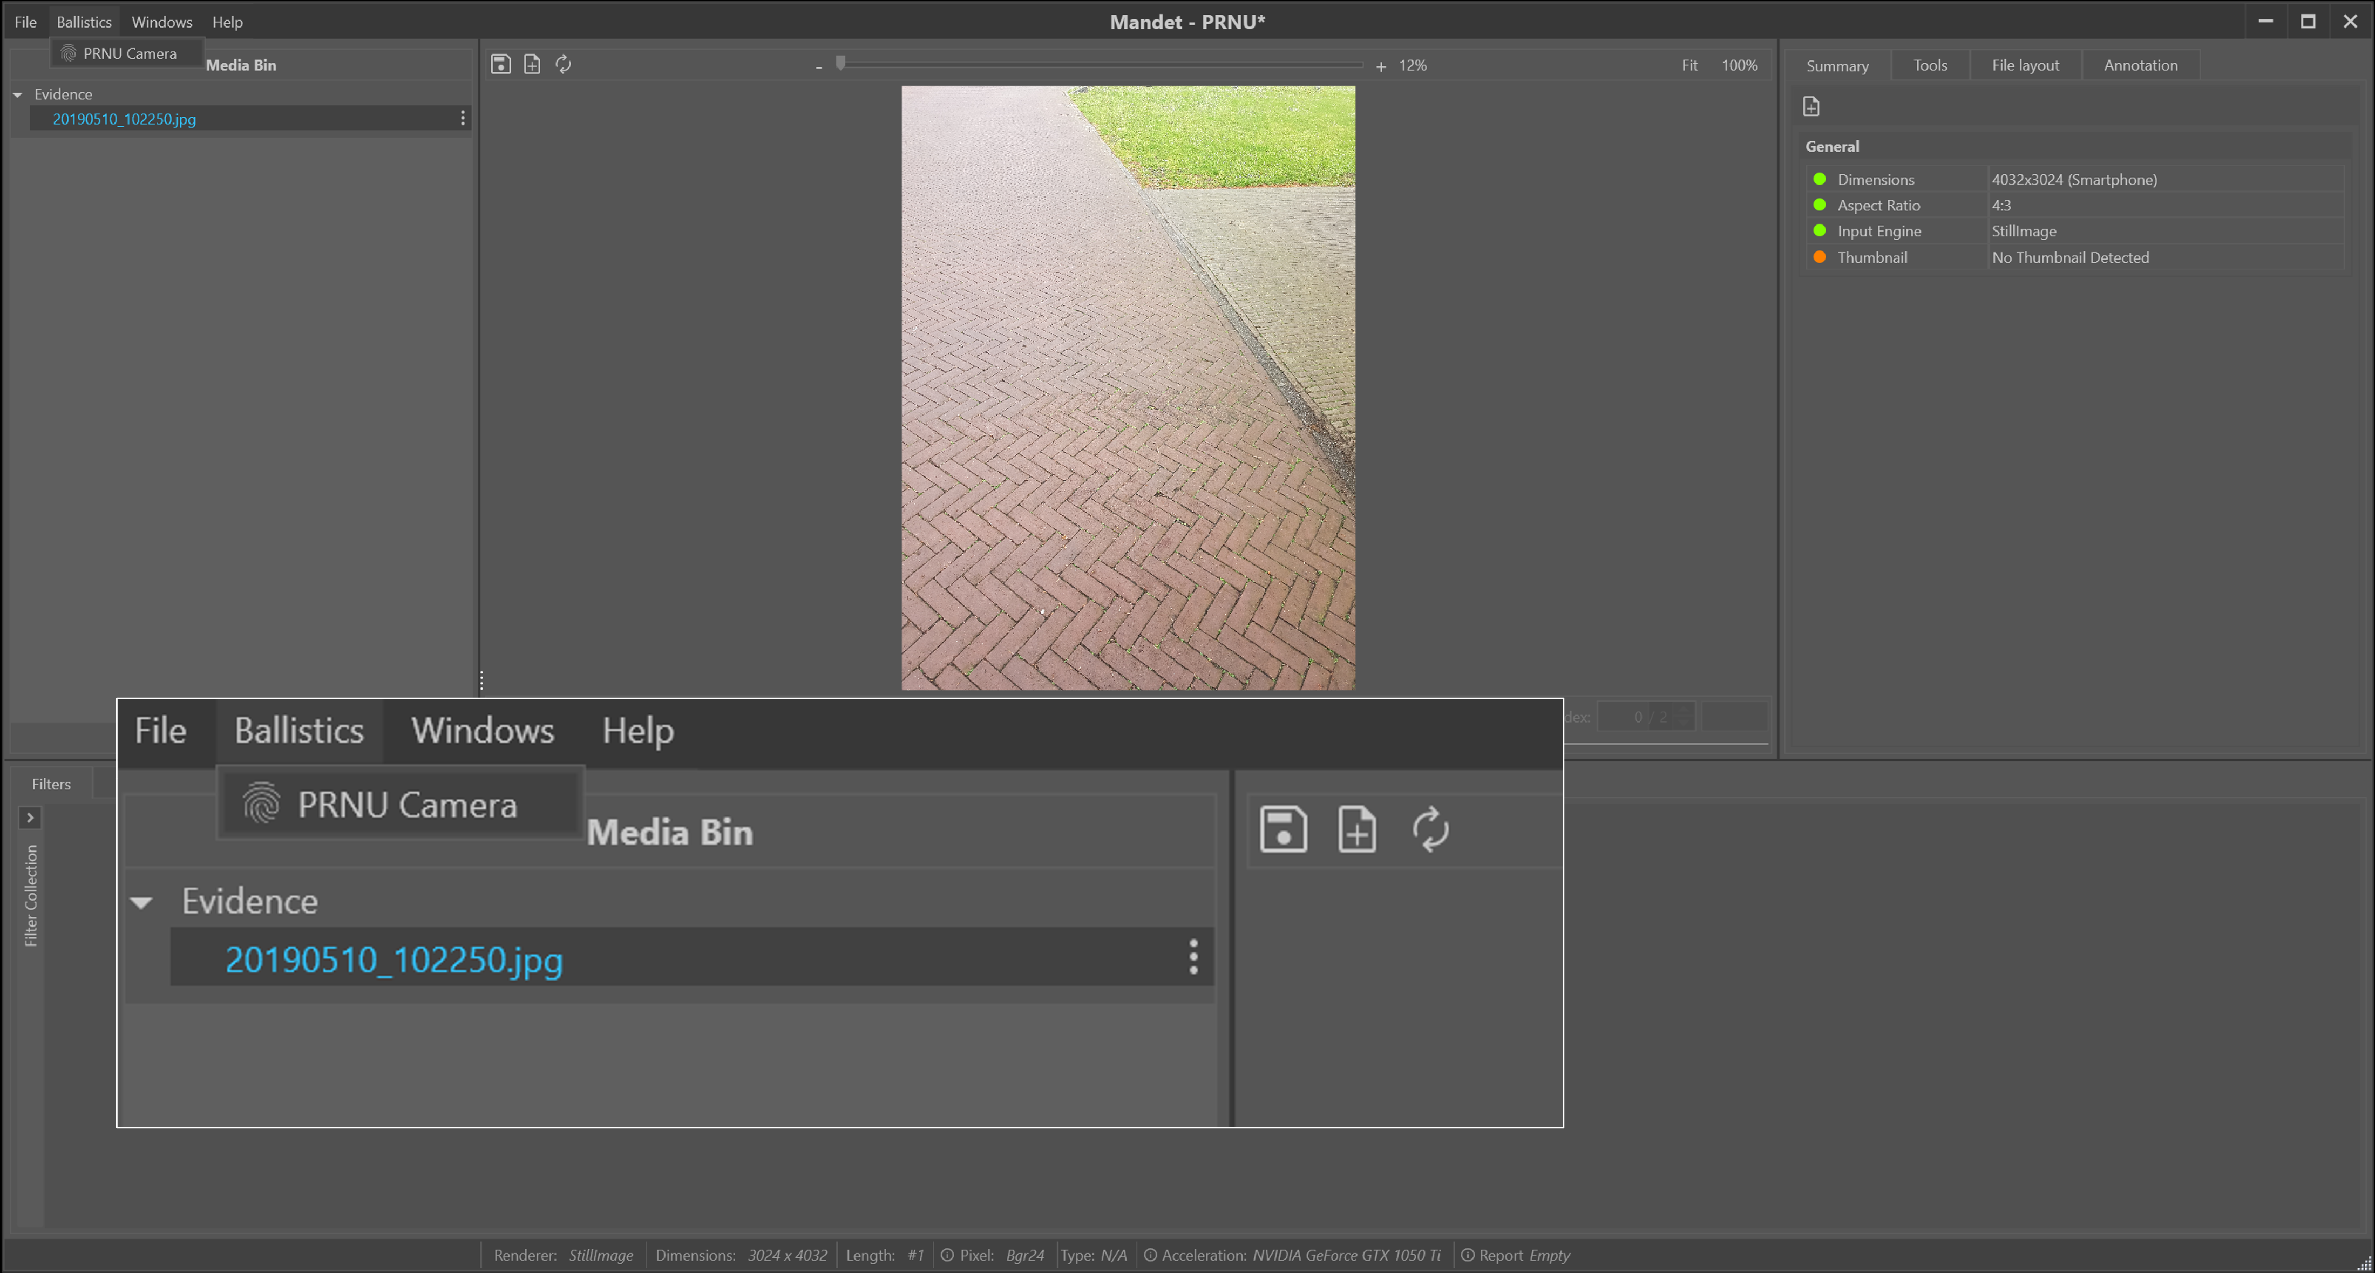Click the add-file icon in the zoom slider toolbar
The height and width of the screenshot is (1273, 2375).
[x=532, y=65]
